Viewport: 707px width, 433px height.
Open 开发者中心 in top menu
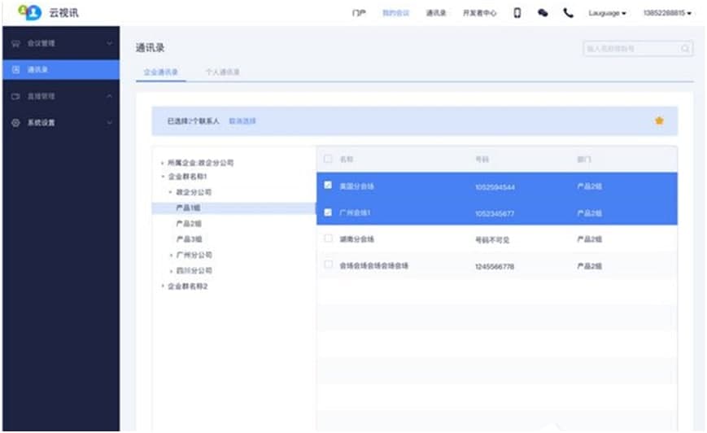coord(479,13)
